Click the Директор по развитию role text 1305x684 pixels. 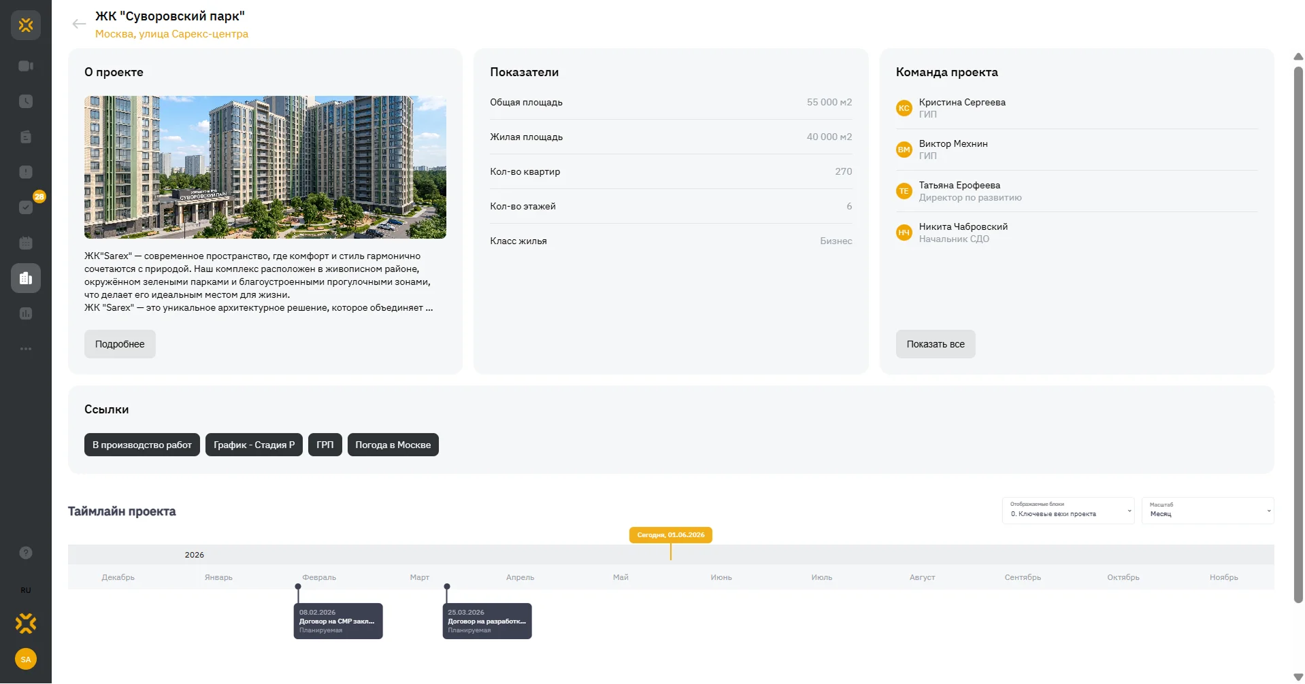(970, 198)
